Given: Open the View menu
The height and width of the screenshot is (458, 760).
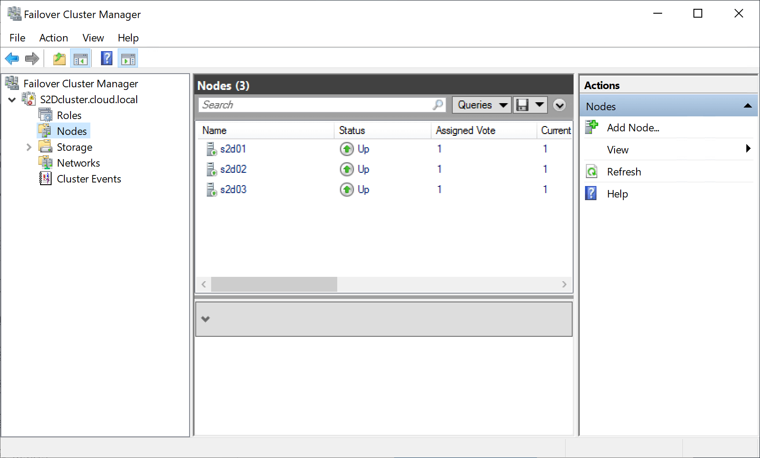Looking at the screenshot, I should 93,38.
